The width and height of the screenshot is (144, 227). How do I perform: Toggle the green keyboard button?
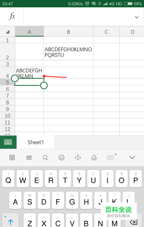point(8,142)
